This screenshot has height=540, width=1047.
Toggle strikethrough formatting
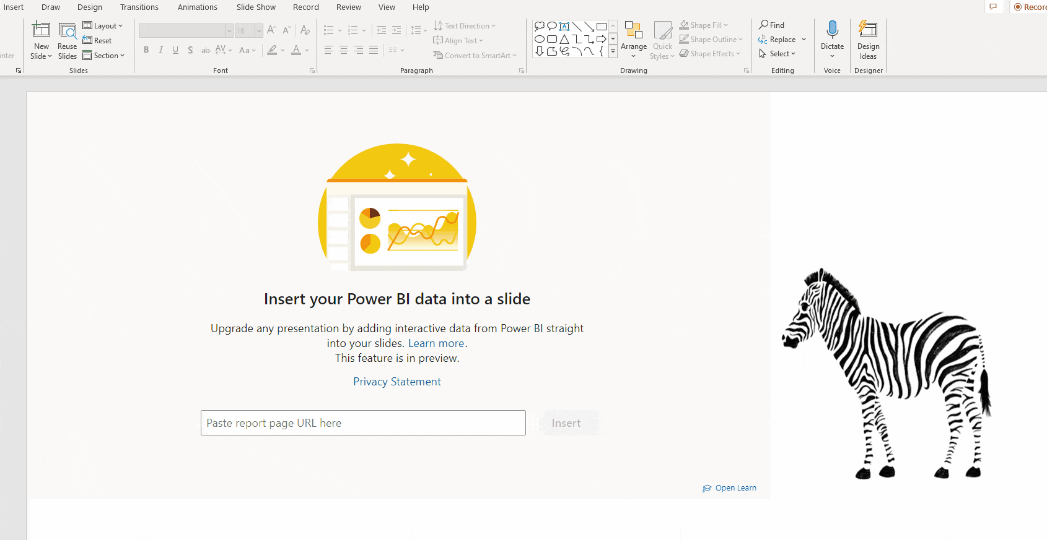coord(205,50)
